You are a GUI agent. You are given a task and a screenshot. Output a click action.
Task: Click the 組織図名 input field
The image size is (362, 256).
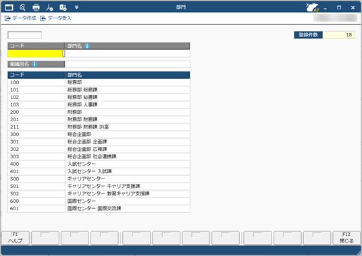127,64
